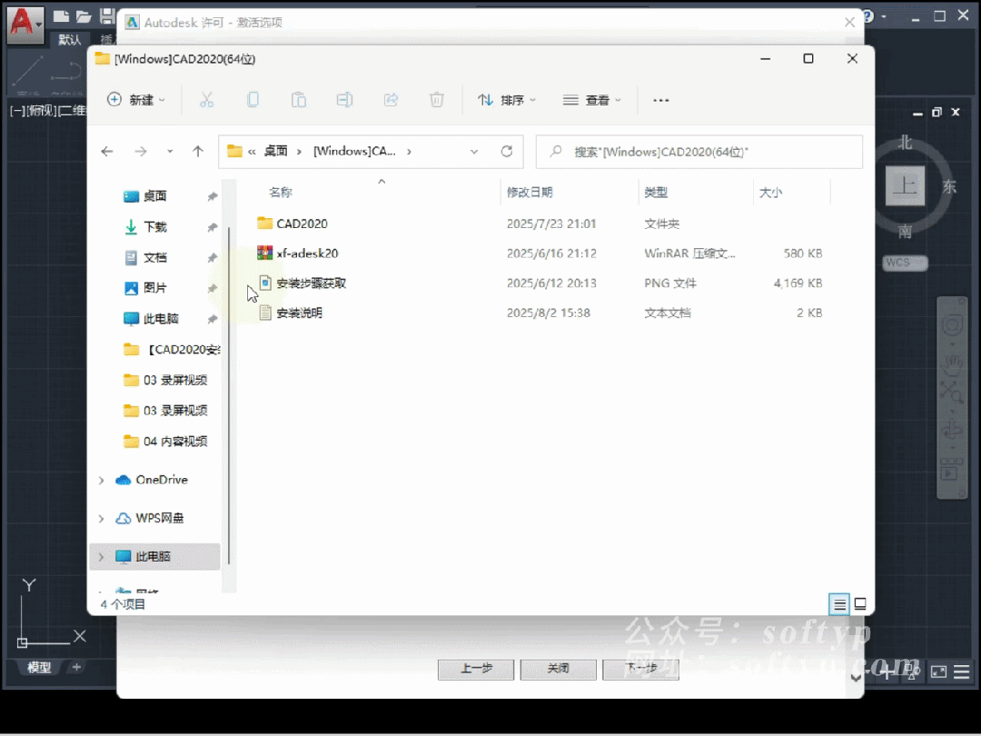Click the Share icon in Explorer toolbar
This screenshot has width=981, height=736.
pos(391,100)
